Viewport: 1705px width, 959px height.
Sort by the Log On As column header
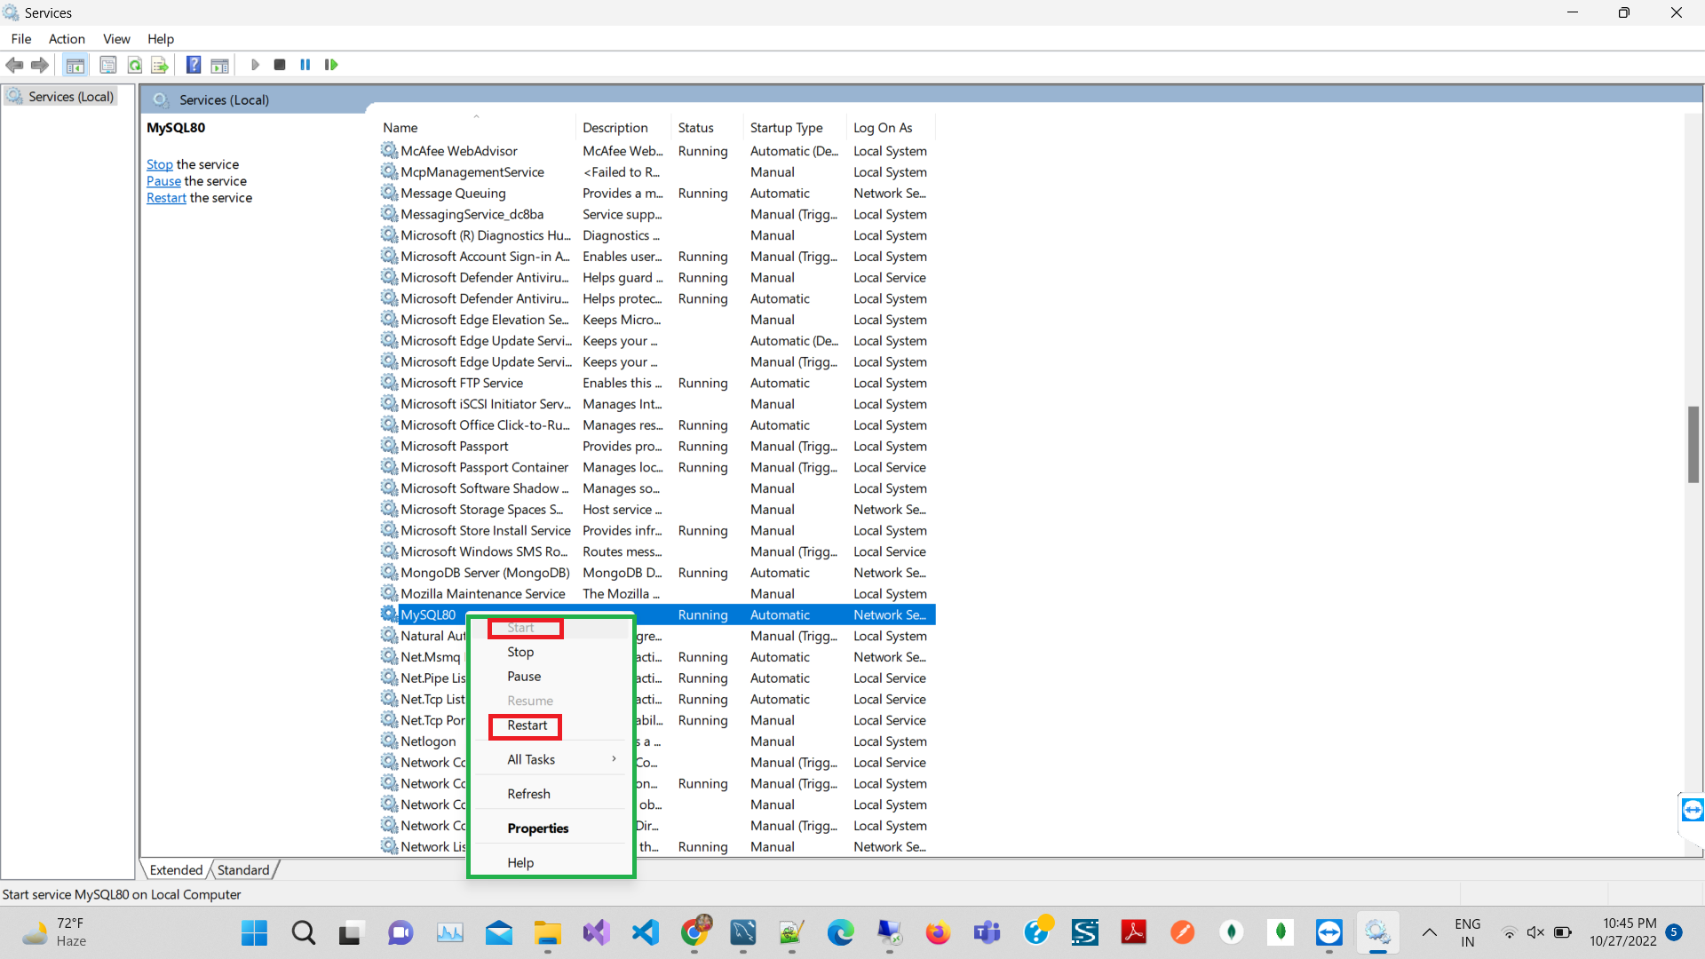point(892,128)
